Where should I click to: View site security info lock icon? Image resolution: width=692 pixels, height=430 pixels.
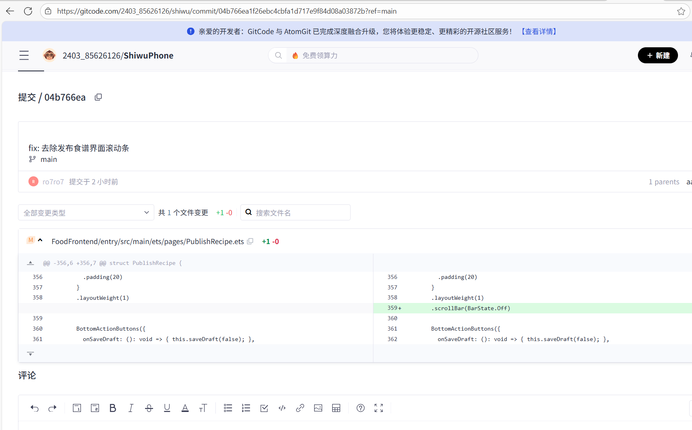[48, 11]
